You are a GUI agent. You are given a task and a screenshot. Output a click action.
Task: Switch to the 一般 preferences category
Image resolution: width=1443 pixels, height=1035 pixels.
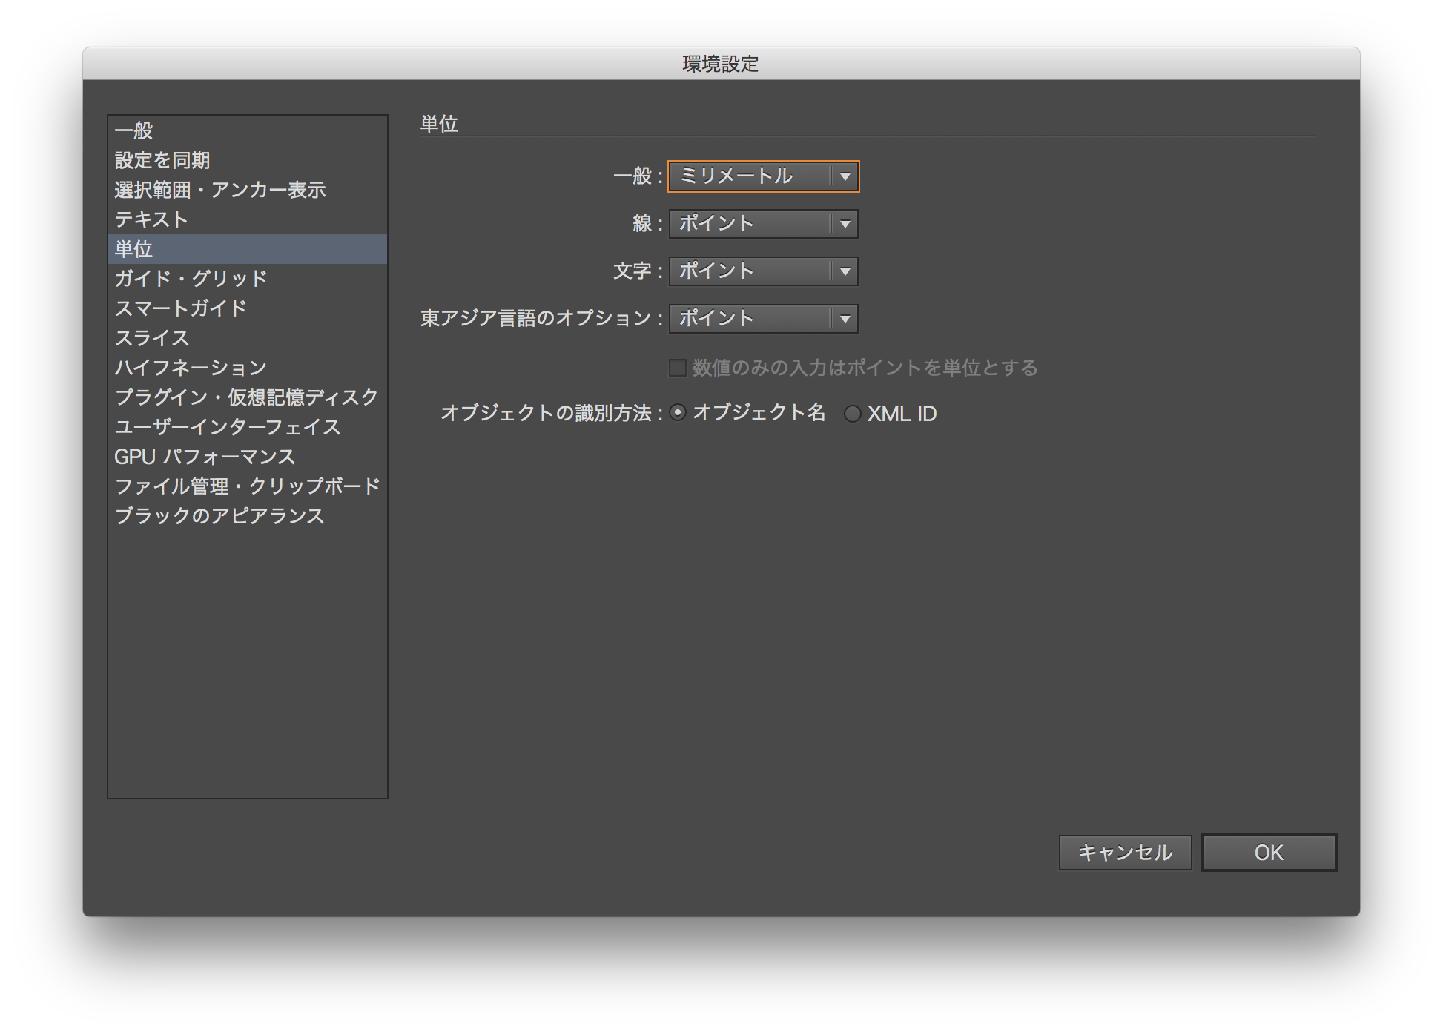tap(134, 130)
